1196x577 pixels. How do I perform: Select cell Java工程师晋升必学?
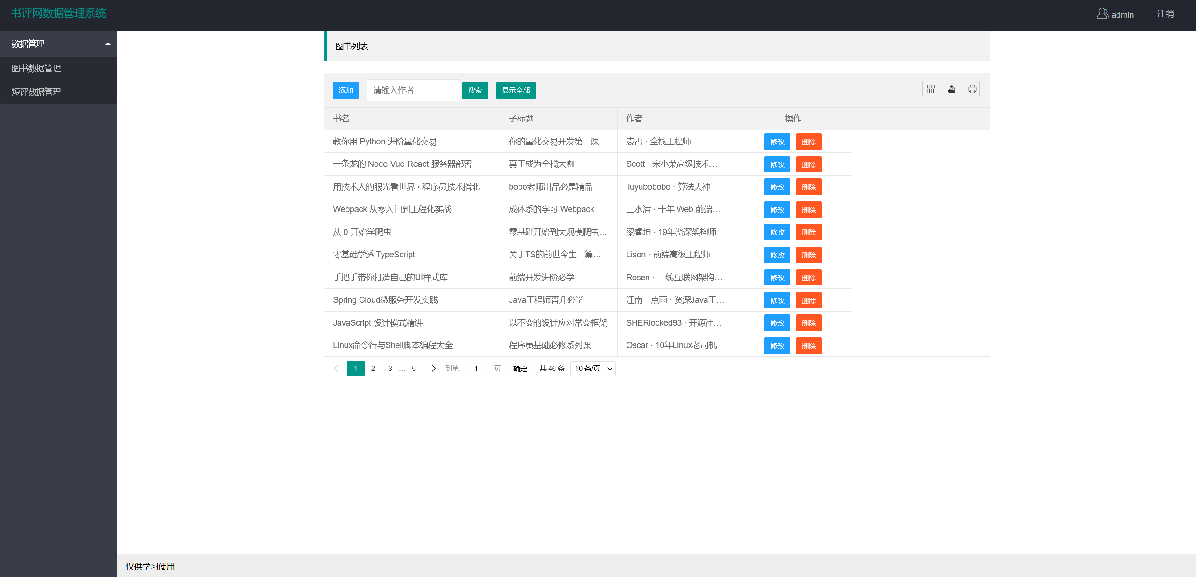[559, 300]
